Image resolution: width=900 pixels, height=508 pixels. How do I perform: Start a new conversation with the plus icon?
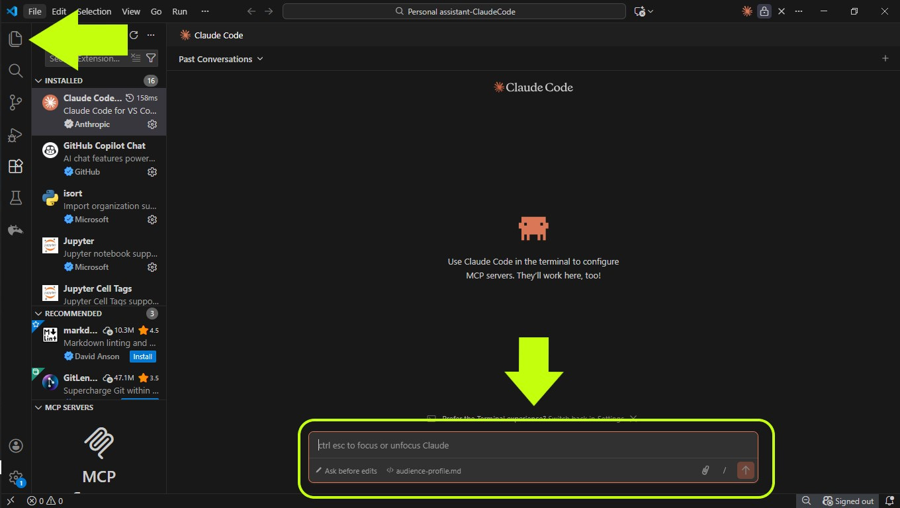[885, 58]
